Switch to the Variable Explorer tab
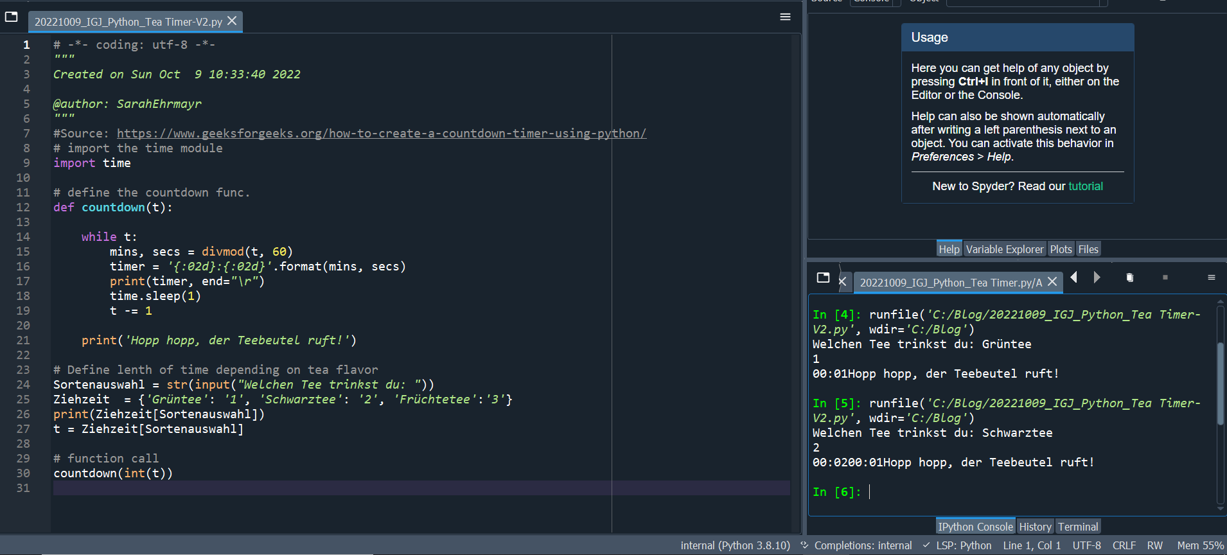 click(x=1004, y=249)
